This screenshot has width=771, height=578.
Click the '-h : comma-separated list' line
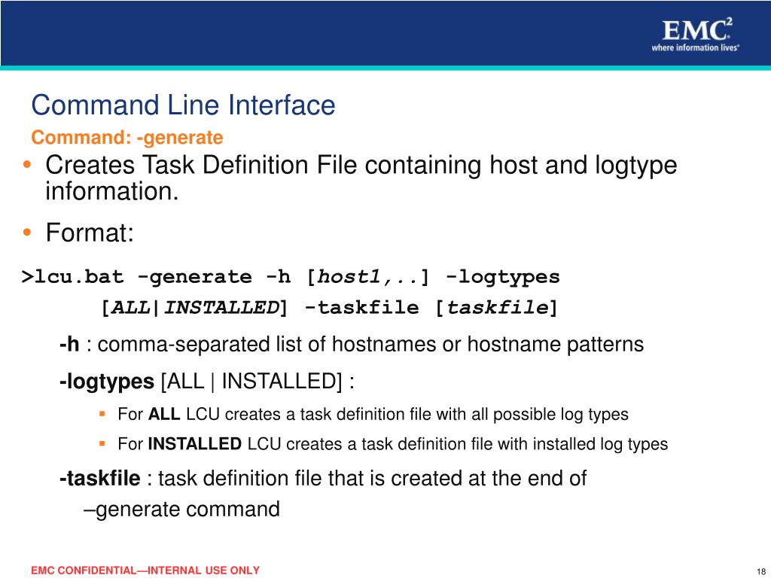(x=351, y=344)
